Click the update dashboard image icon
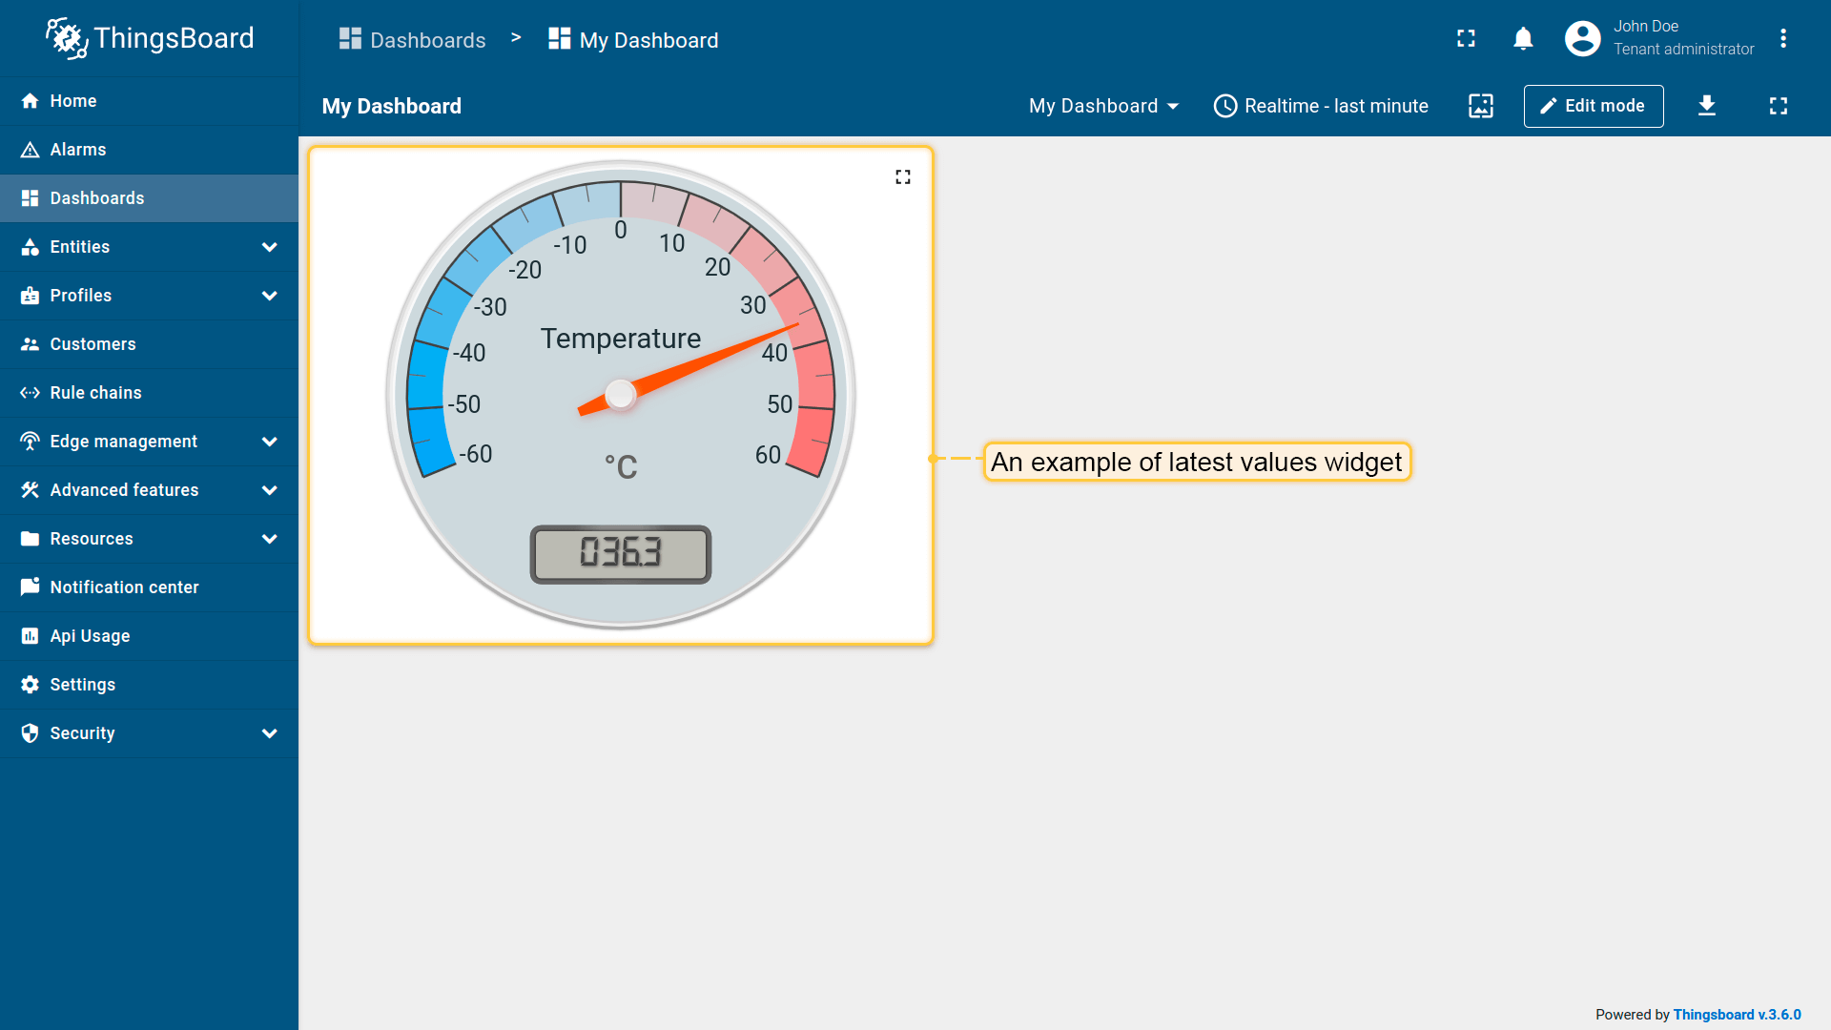Image resolution: width=1831 pixels, height=1030 pixels. click(x=1480, y=106)
